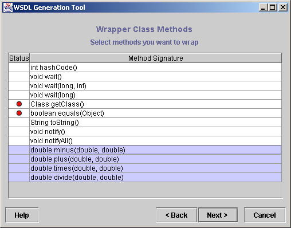Click the red status dot beside getClass()

click(19, 104)
